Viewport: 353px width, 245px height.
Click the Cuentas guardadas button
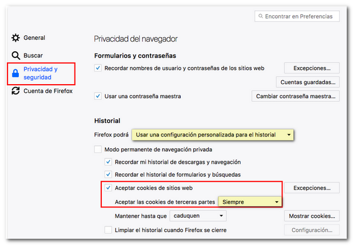point(308,82)
